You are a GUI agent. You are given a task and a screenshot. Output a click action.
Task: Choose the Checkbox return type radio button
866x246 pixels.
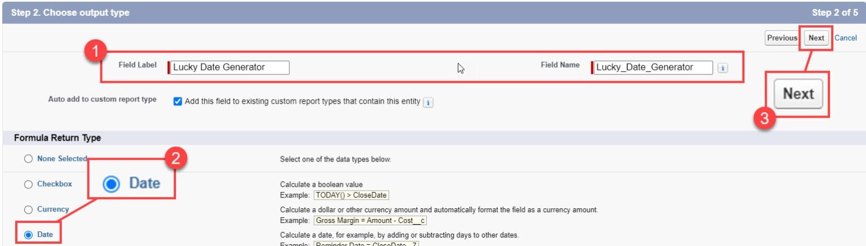point(28,184)
